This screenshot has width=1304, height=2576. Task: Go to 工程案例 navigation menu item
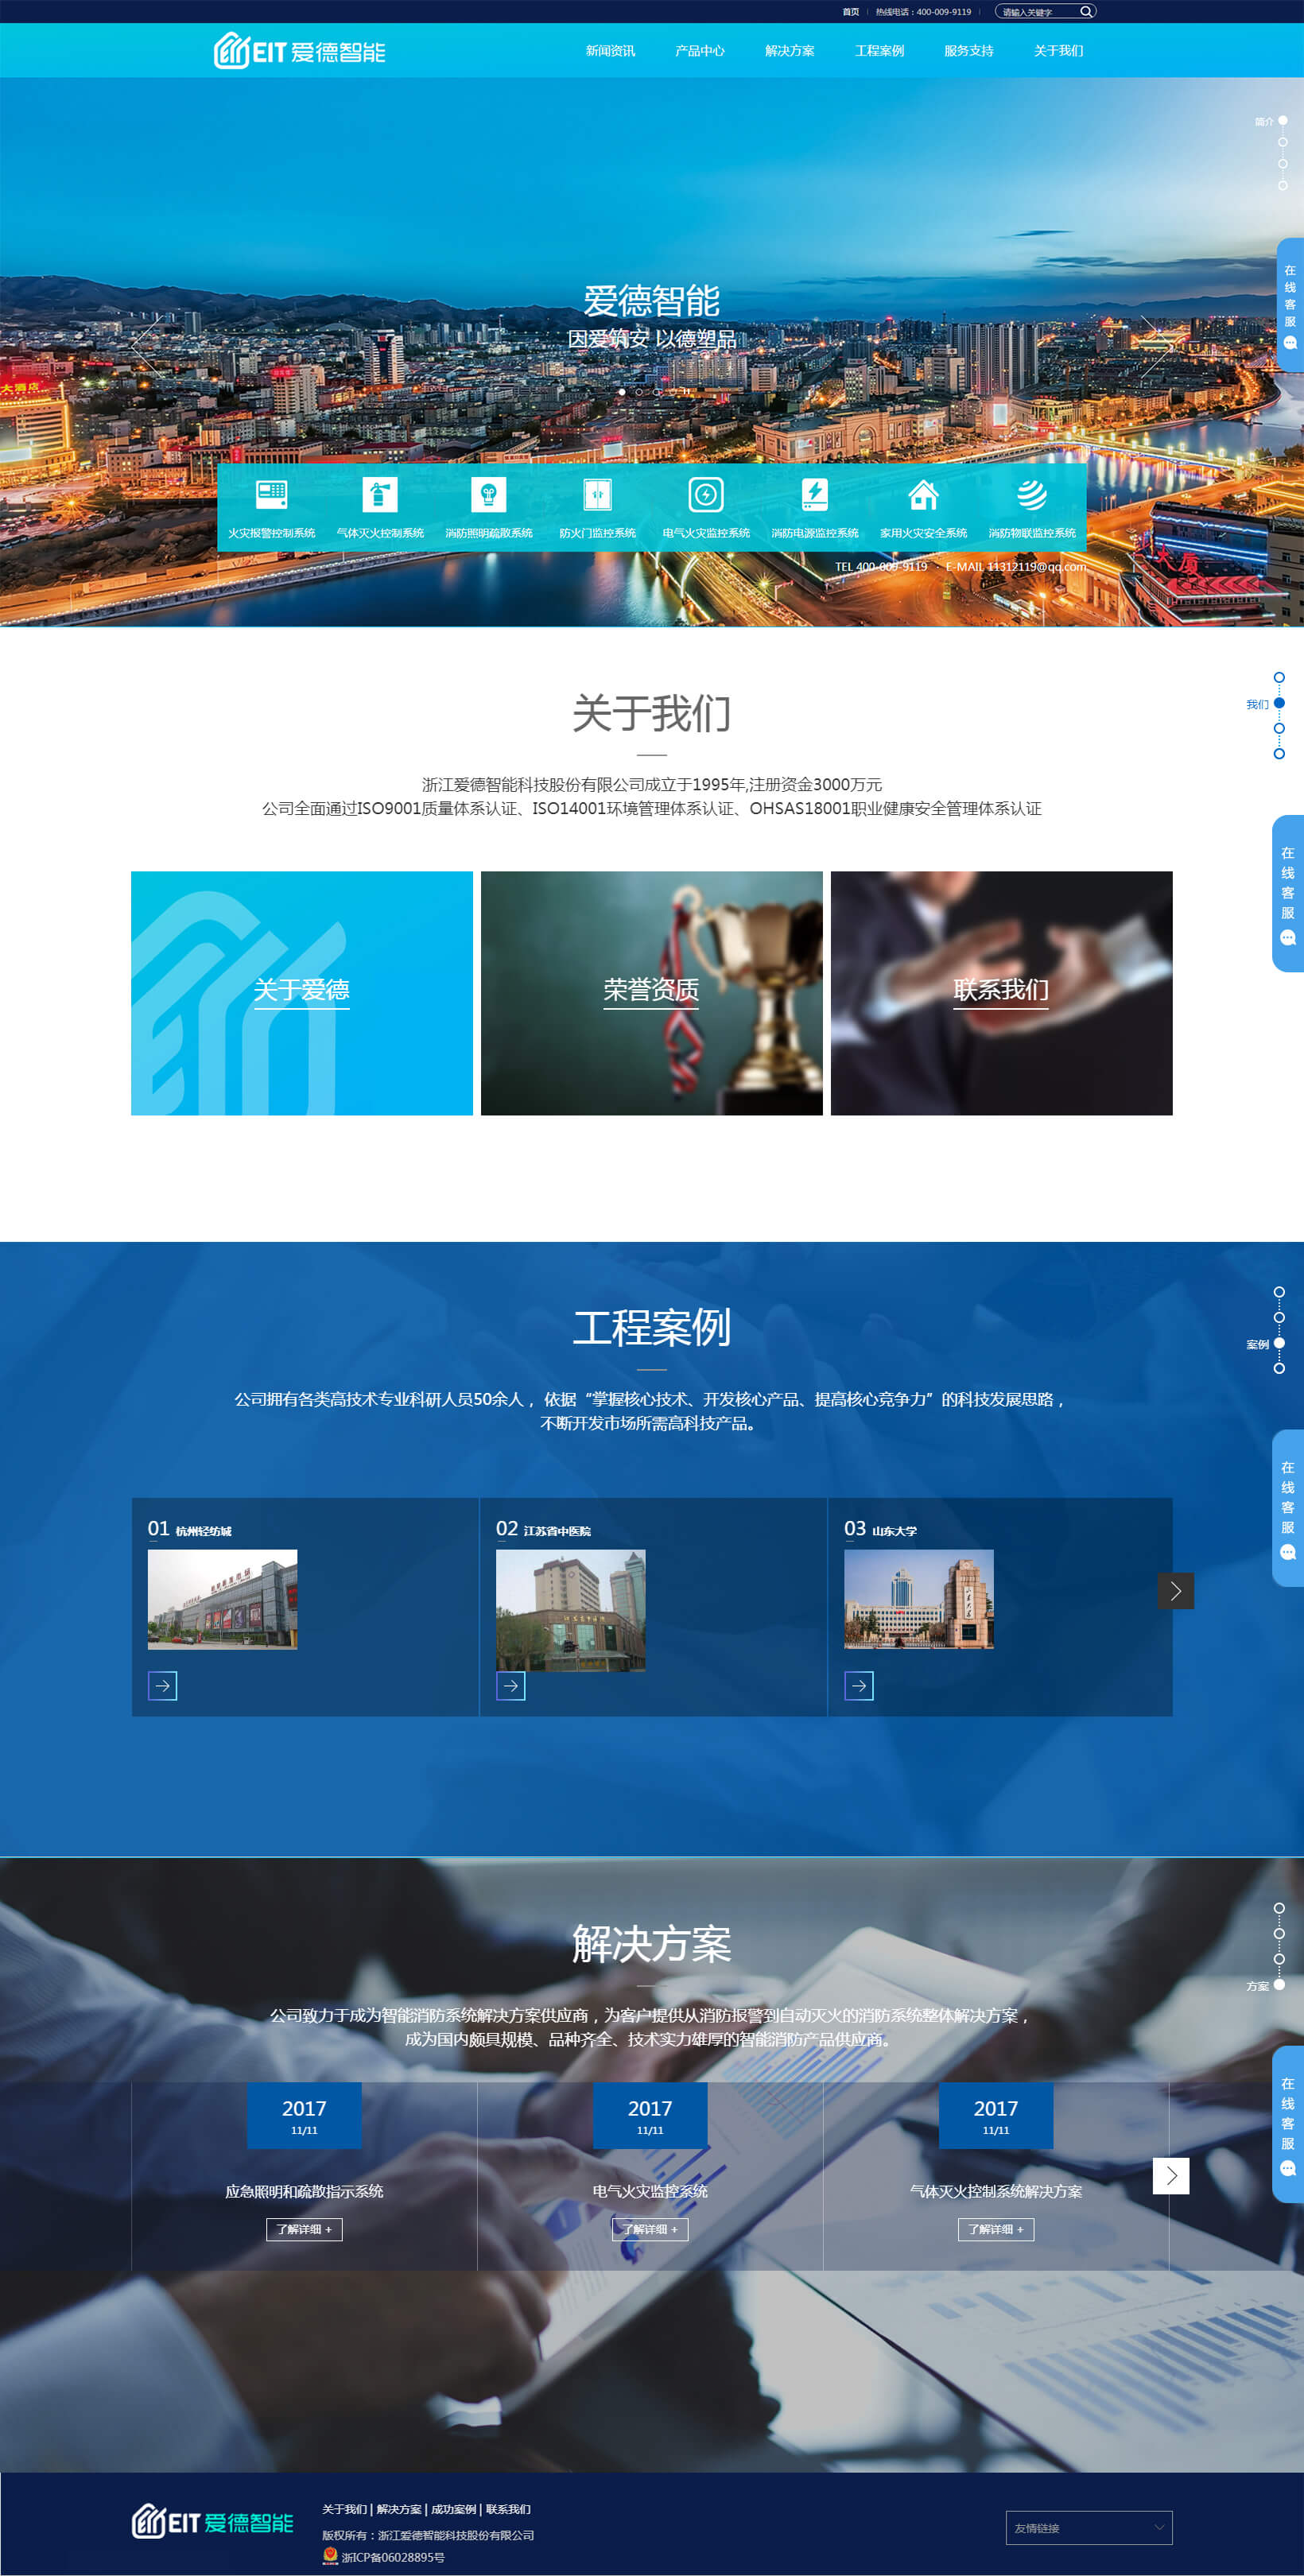(x=879, y=51)
